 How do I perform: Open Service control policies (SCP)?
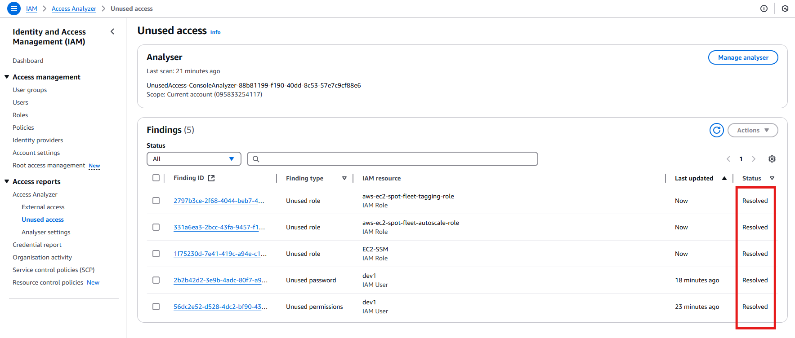tap(54, 270)
